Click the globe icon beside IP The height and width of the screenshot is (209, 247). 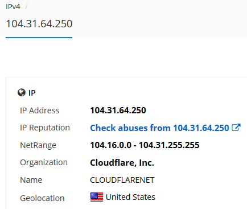pyautogui.click(x=22, y=93)
